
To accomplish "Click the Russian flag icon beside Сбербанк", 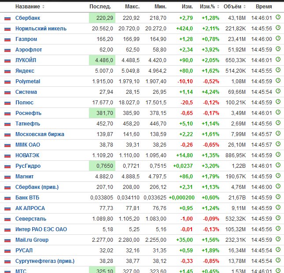I will [x=7, y=18].
